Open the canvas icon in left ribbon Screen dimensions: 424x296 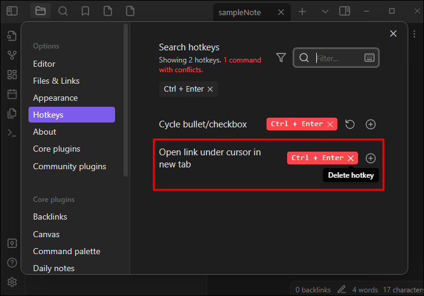(x=12, y=75)
